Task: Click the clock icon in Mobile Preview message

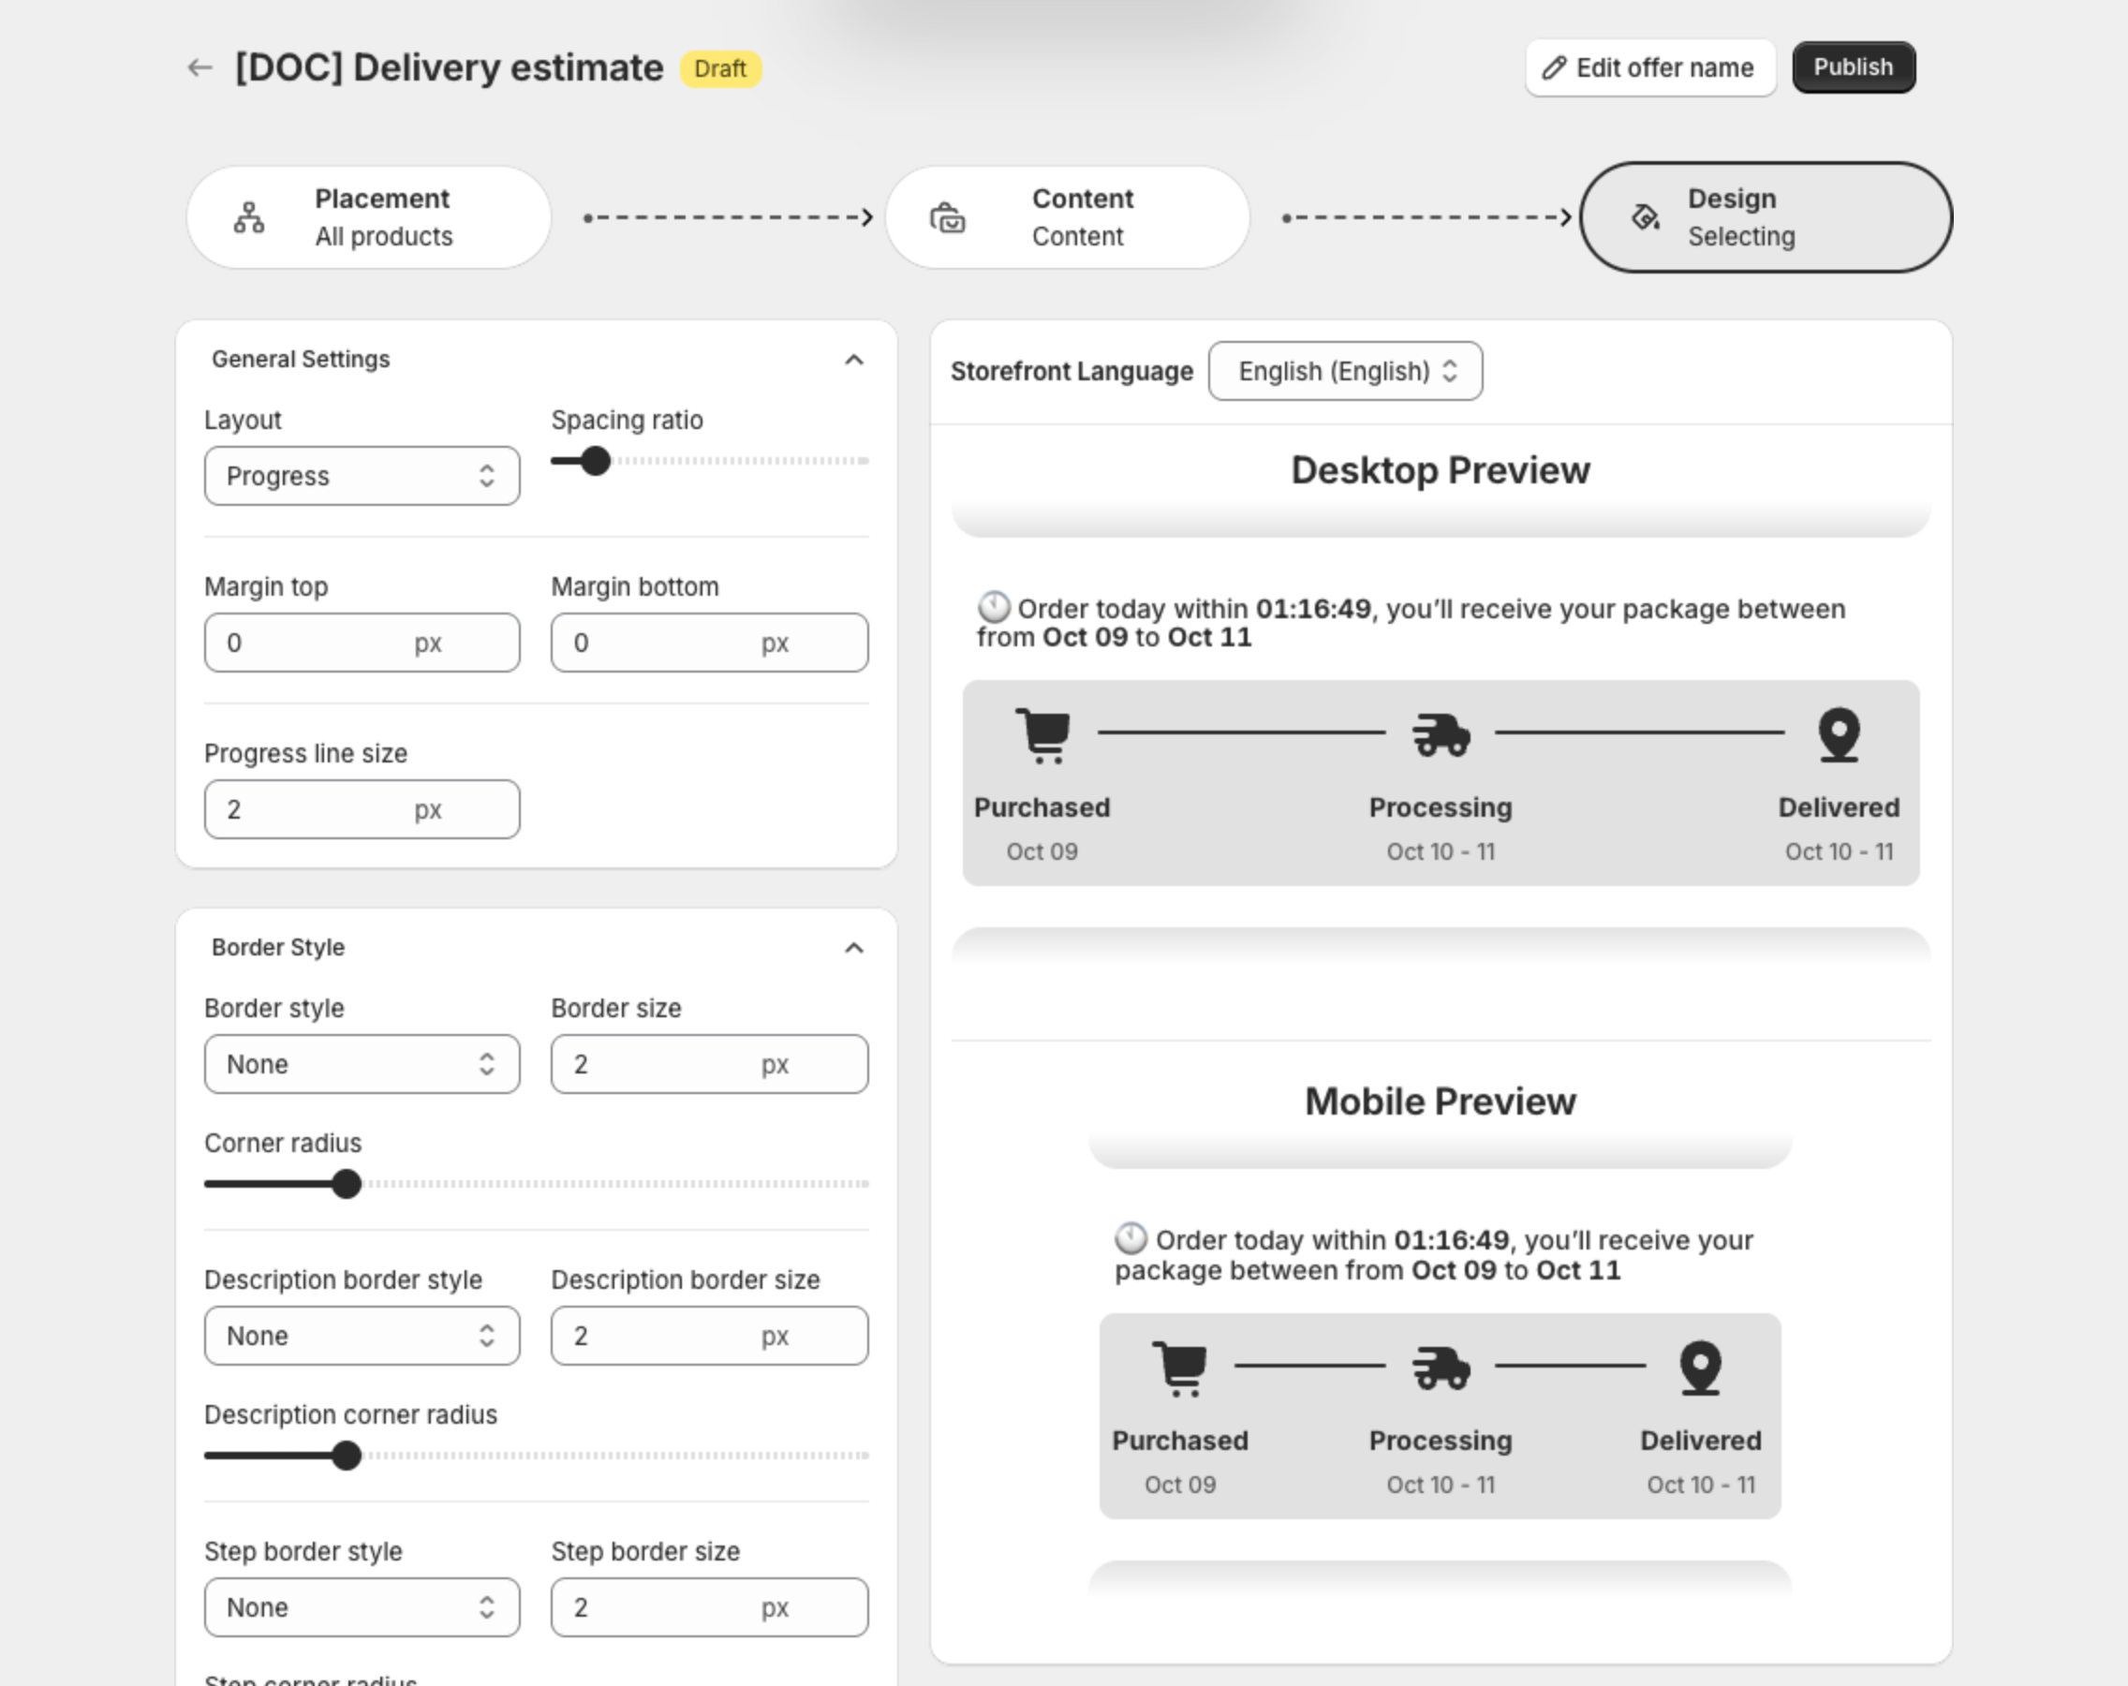Action: 1131,1239
